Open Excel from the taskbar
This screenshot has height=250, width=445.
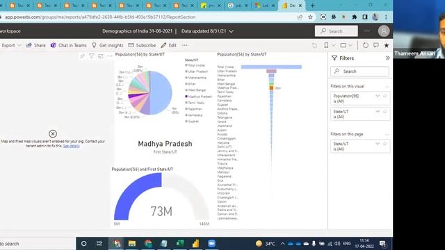point(179,244)
